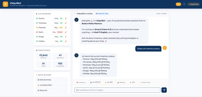The image size is (202, 97).
Task: Click the VidyutBot logo icon
Action: (x=6, y=4)
